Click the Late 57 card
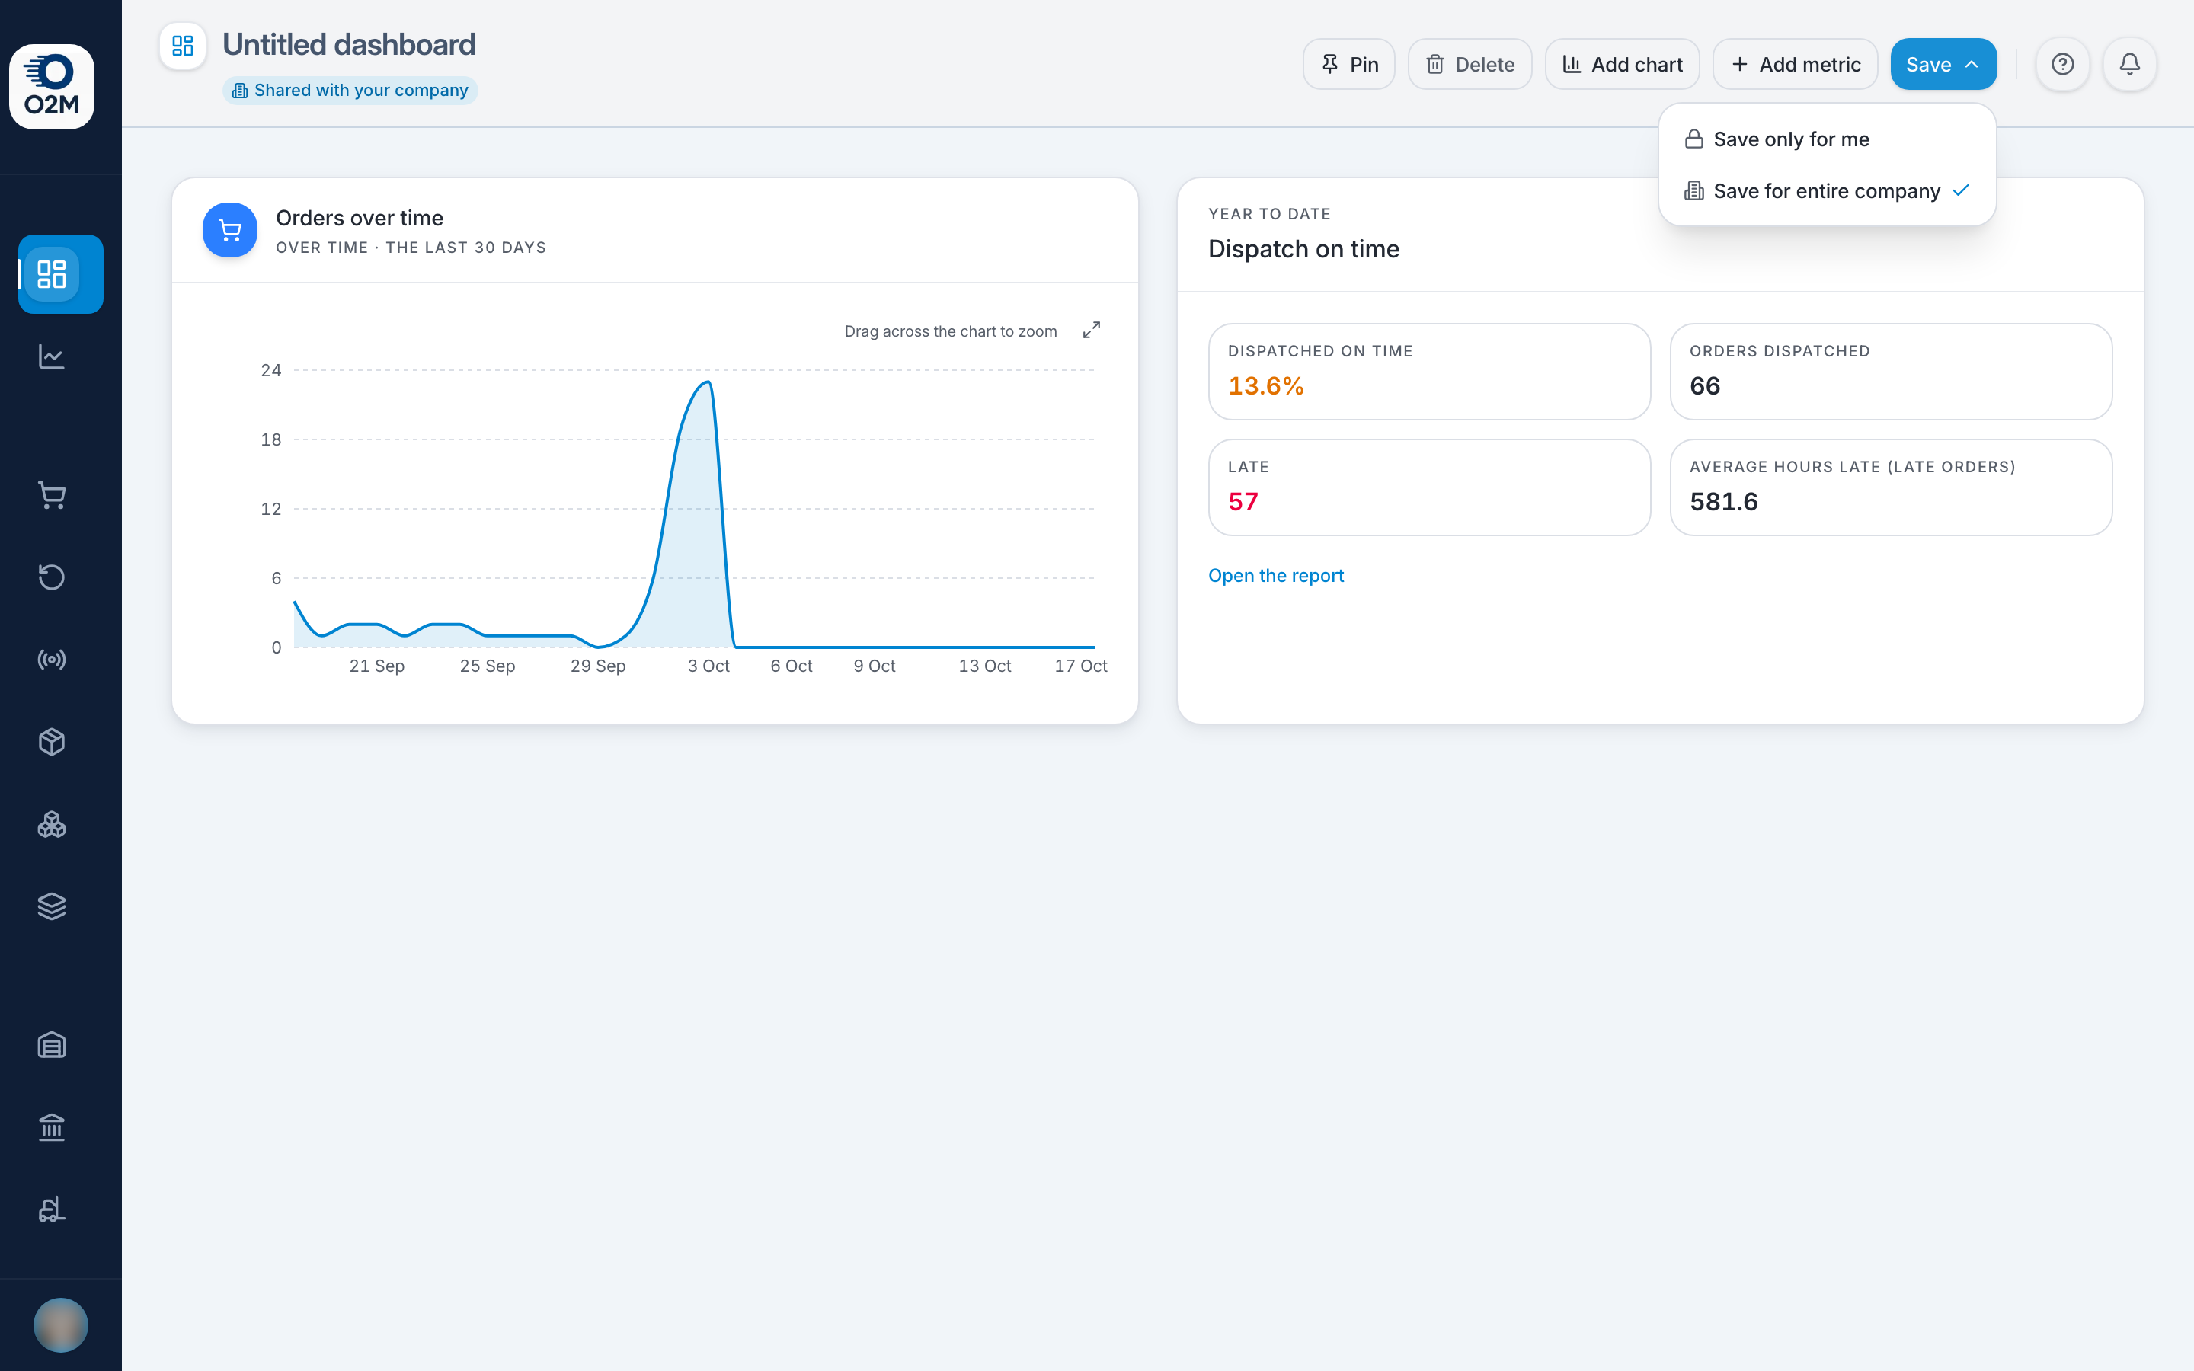 pos(1430,487)
